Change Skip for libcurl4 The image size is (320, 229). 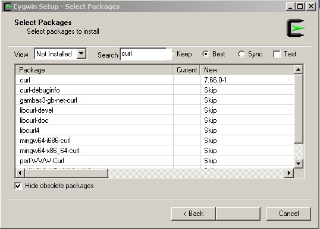click(x=211, y=131)
